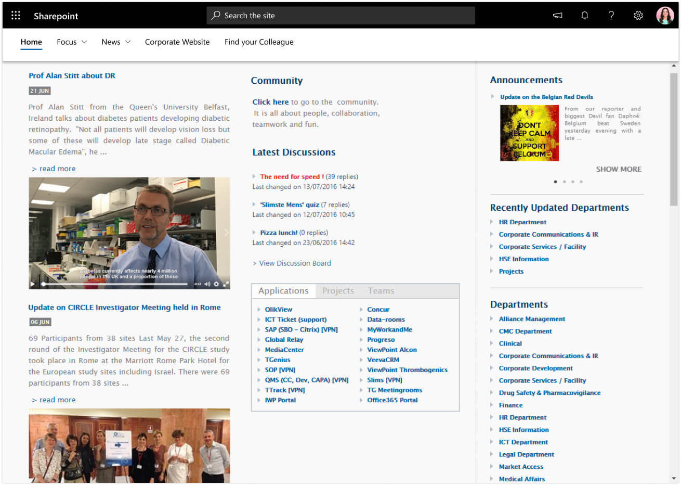Open help using the question mark icon
The height and width of the screenshot is (485, 681).
(611, 16)
